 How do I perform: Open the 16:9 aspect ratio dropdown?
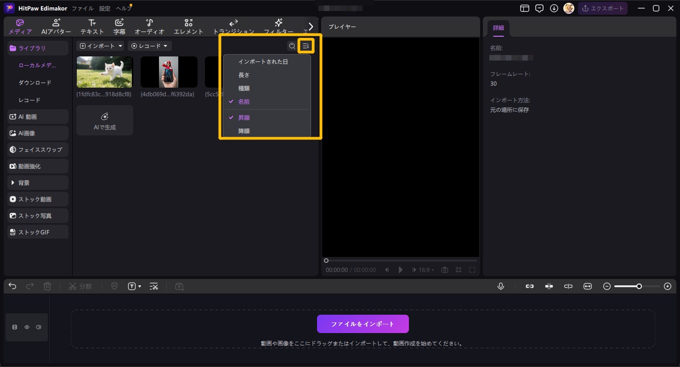[x=423, y=270]
